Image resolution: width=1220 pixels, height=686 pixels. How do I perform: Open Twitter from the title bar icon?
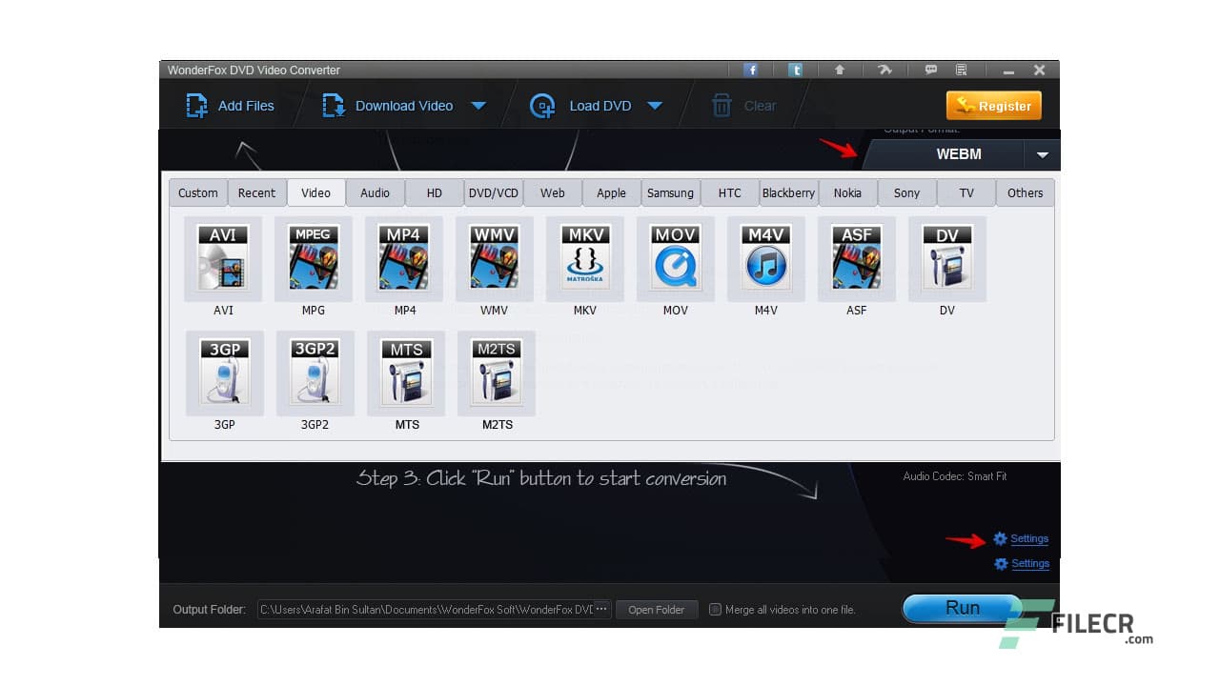click(x=795, y=70)
